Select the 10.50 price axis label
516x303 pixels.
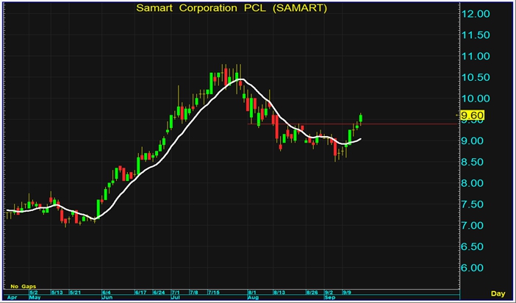pos(476,78)
